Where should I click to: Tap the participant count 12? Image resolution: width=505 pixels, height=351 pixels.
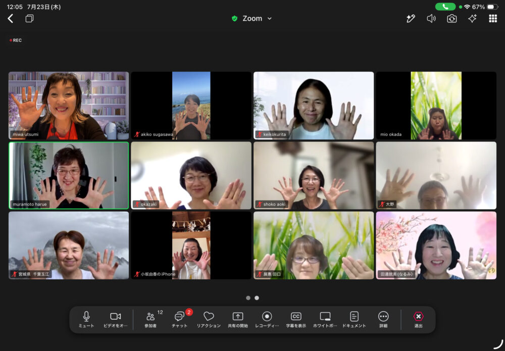pos(160,312)
